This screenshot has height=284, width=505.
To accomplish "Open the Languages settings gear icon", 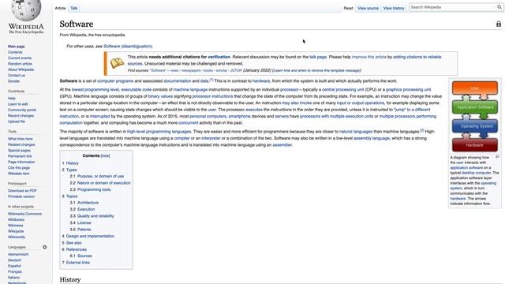I will pyautogui.click(x=45, y=247).
